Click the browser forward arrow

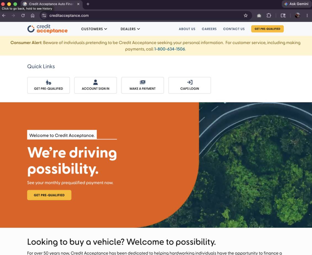(13, 15)
